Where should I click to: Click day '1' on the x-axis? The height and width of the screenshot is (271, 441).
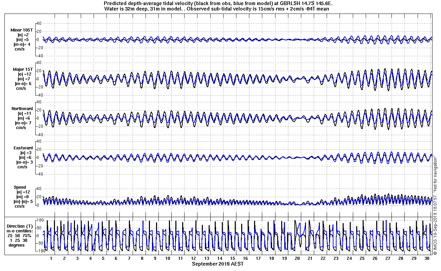[x=51, y=258]
